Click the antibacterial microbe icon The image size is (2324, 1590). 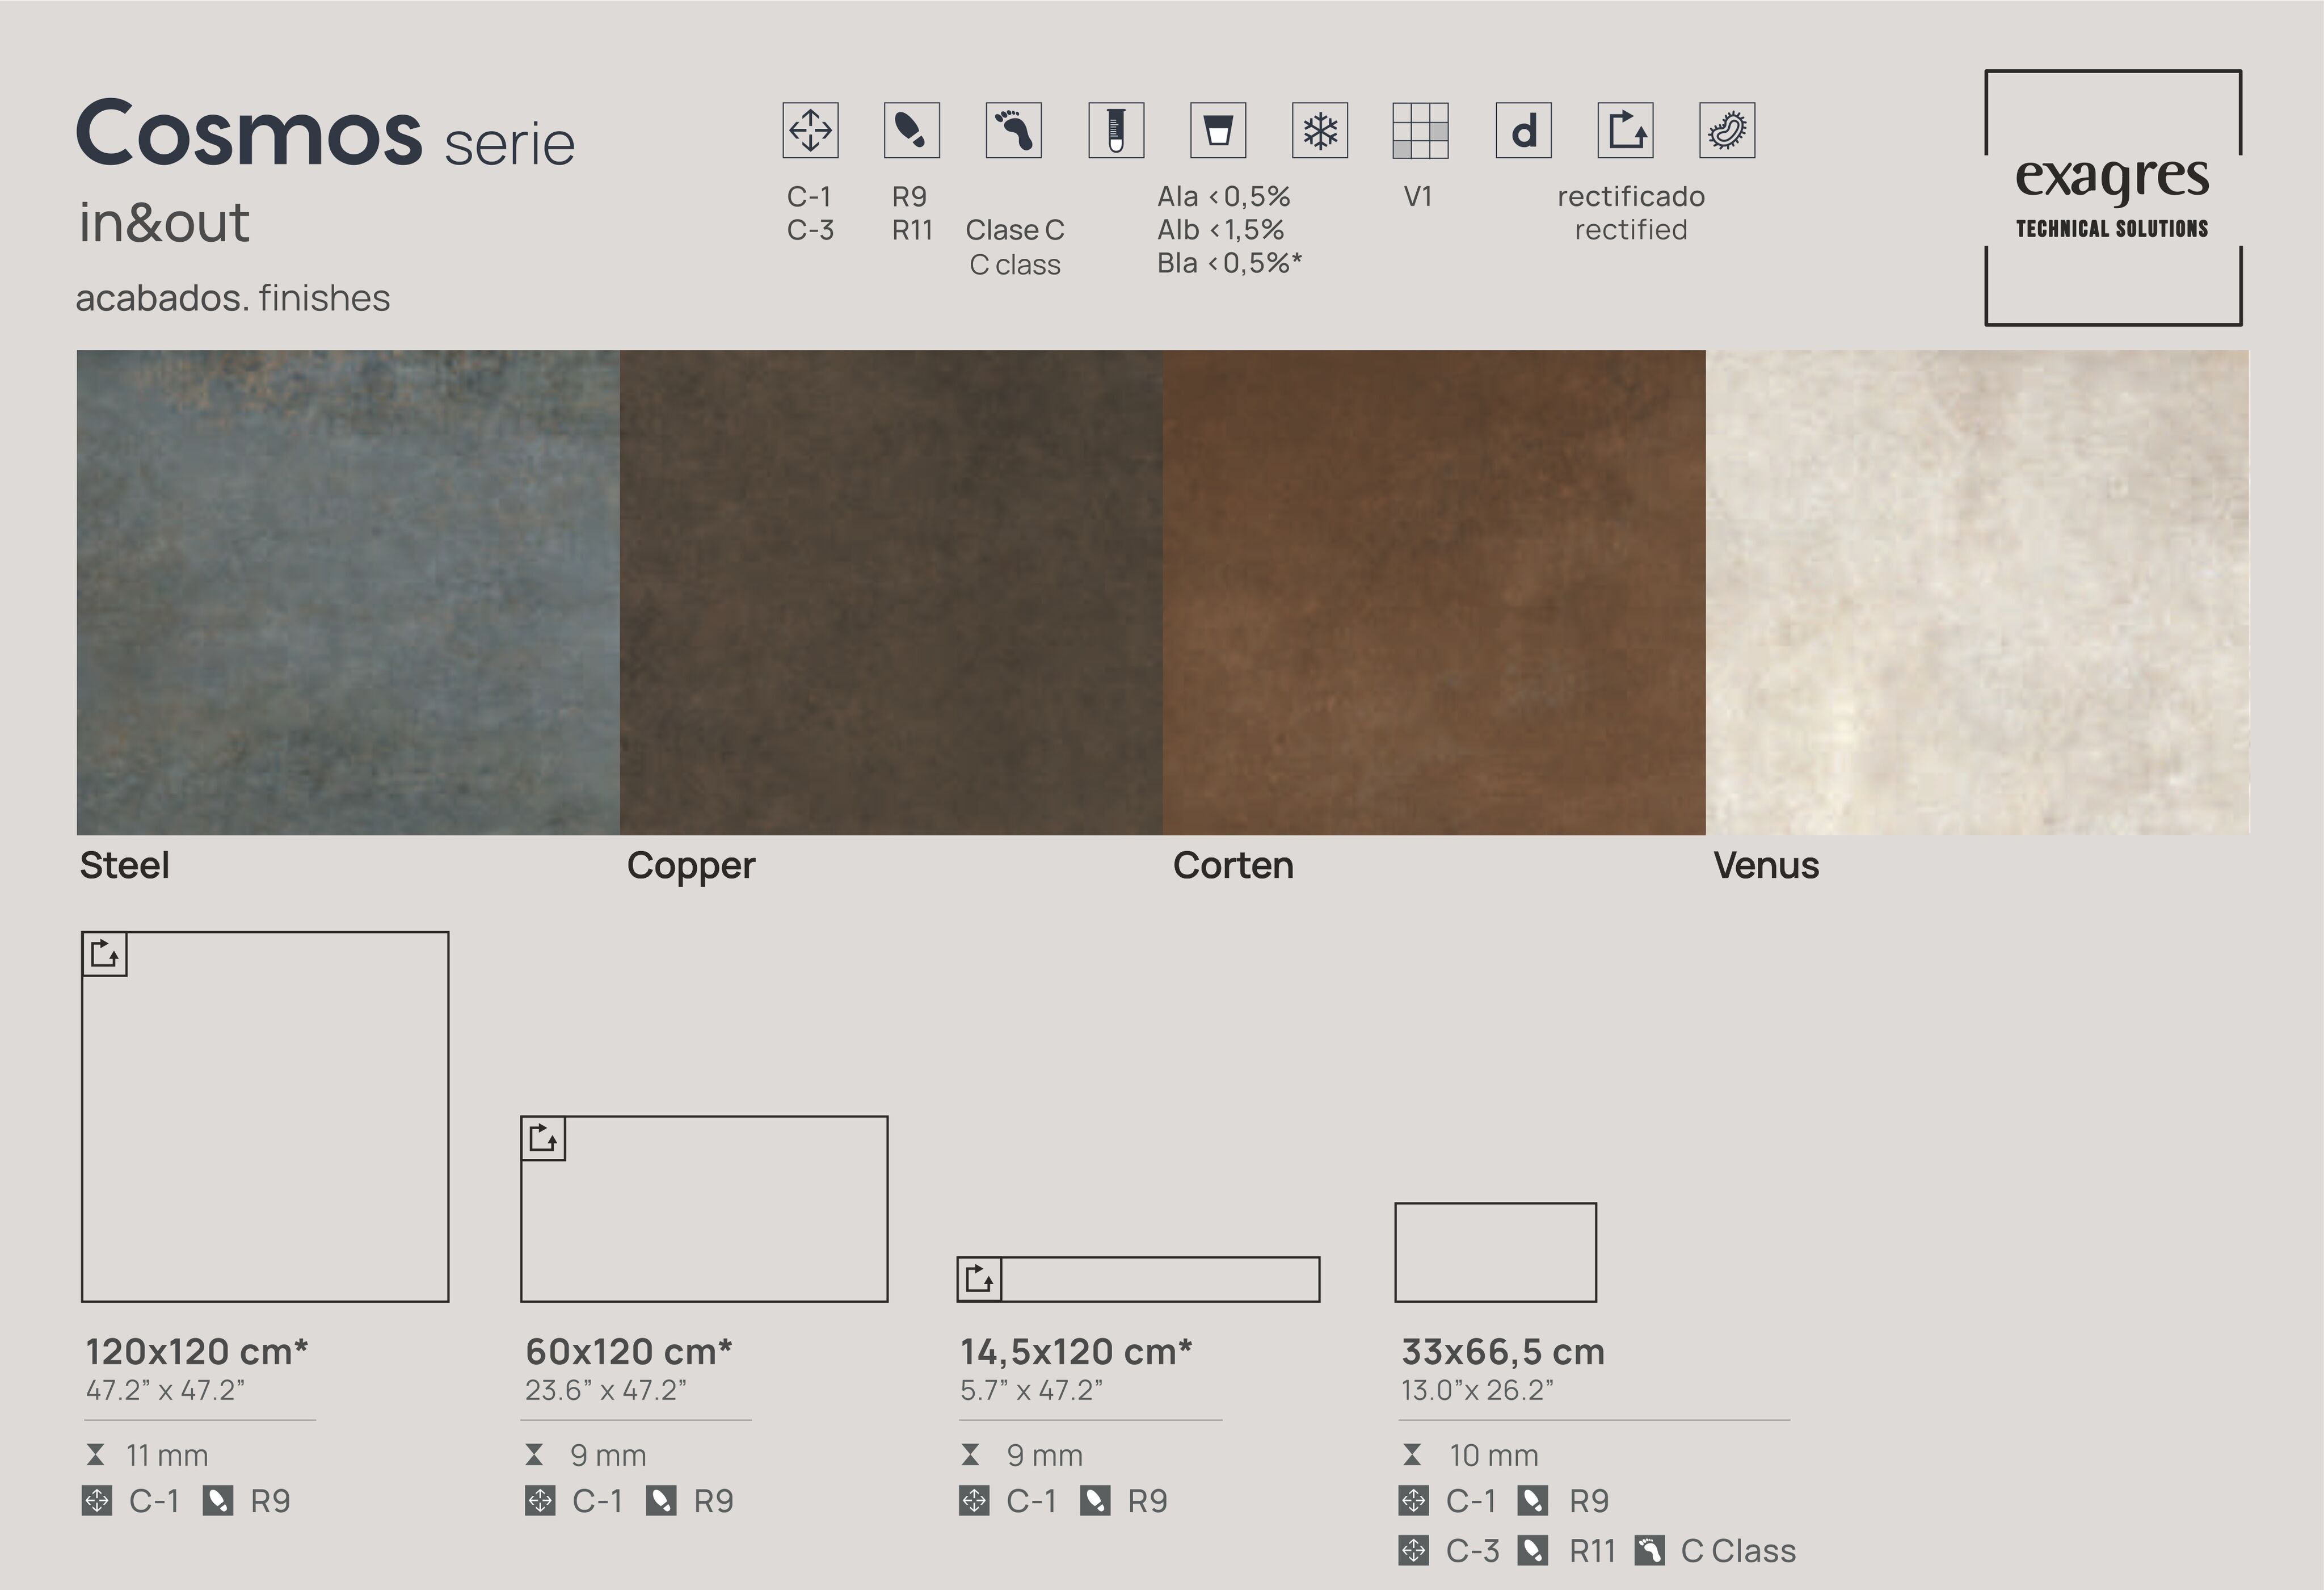(1726, 130)
